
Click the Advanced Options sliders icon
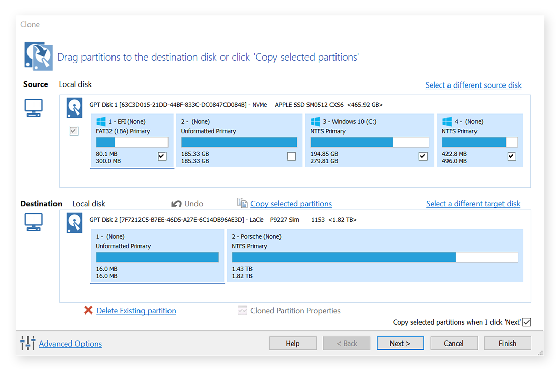[x=27, y=343]
